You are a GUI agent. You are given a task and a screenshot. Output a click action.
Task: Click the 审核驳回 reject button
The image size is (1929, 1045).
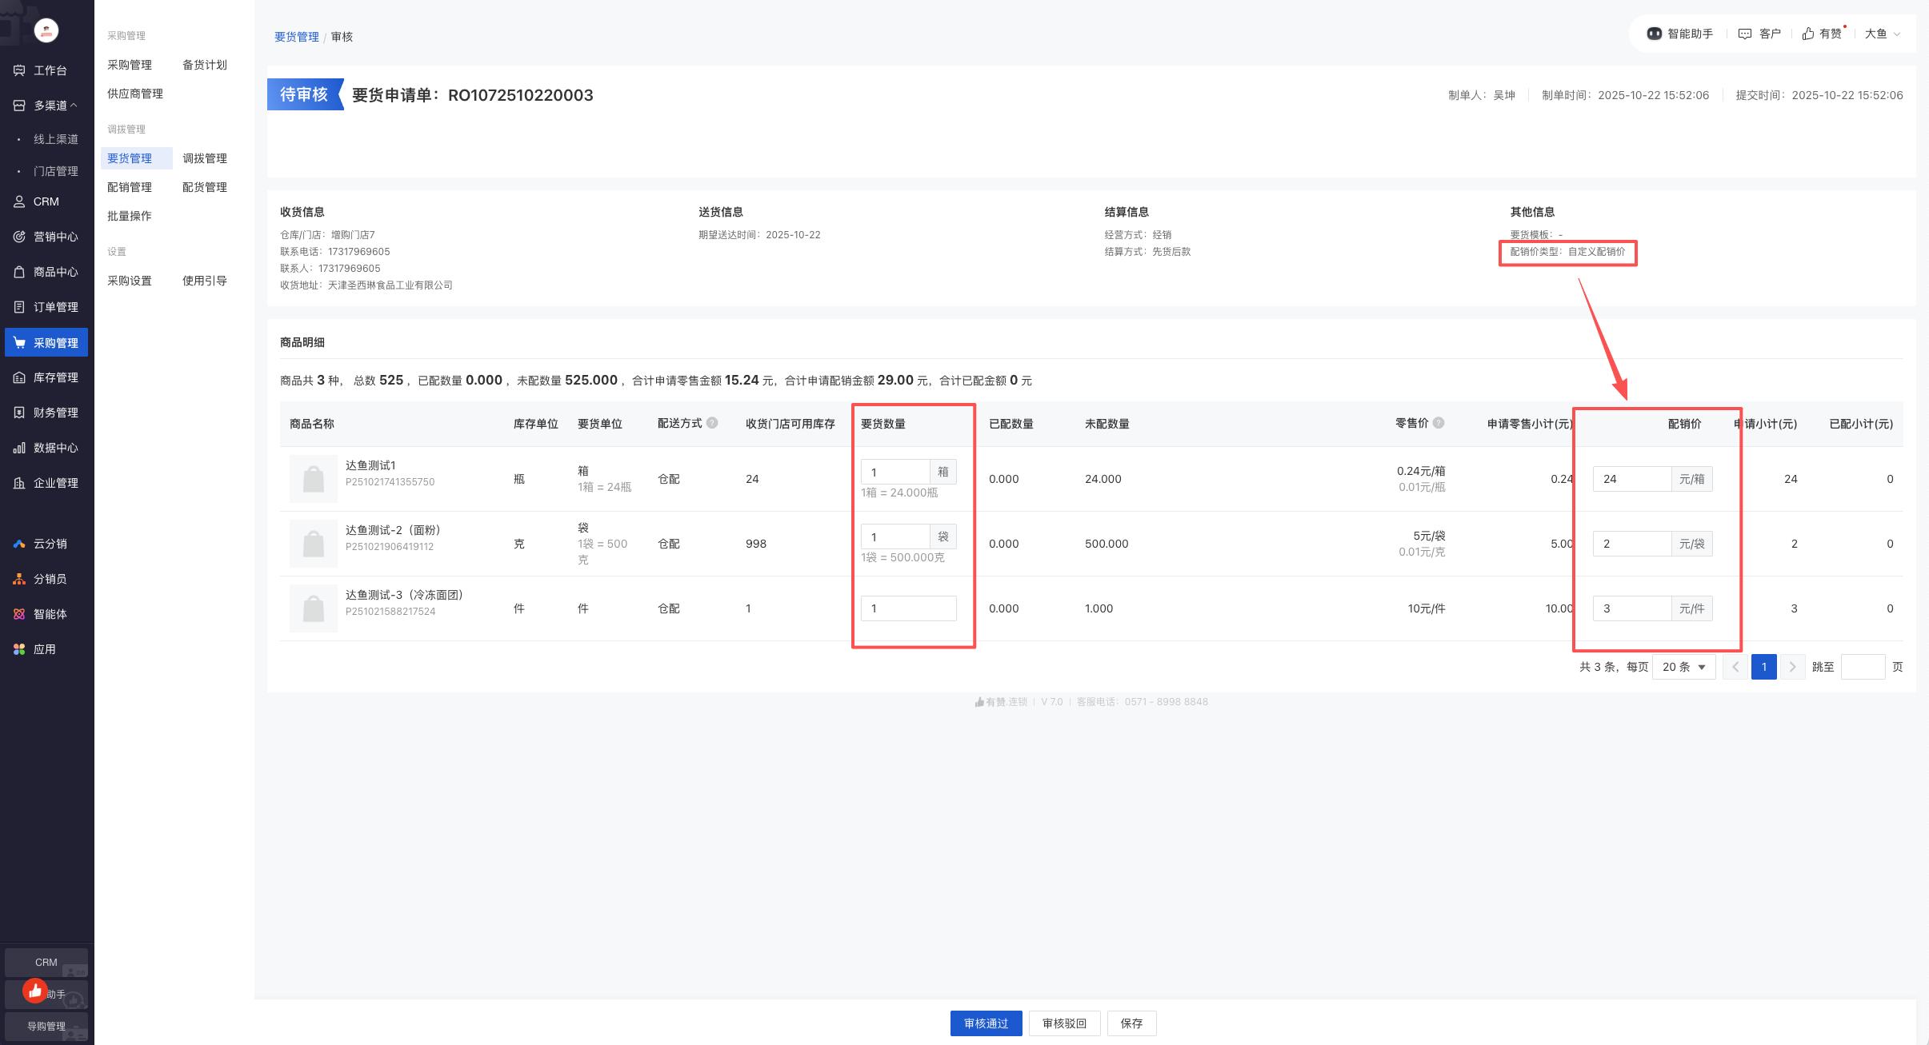point(1064,1023)
